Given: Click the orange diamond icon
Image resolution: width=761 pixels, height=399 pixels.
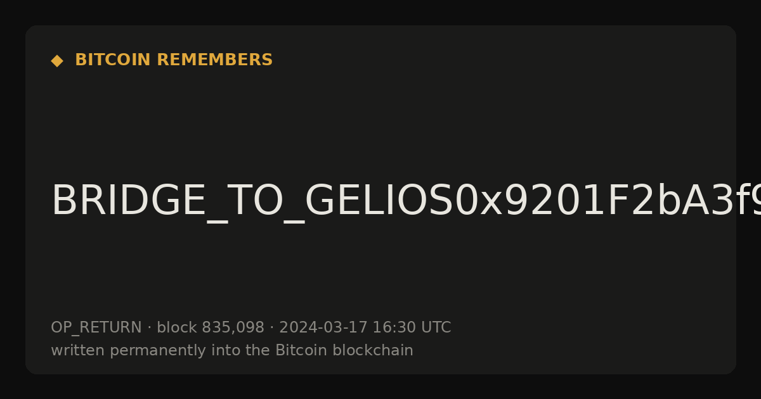Looking at the screenshot, I should coord(57,61).
